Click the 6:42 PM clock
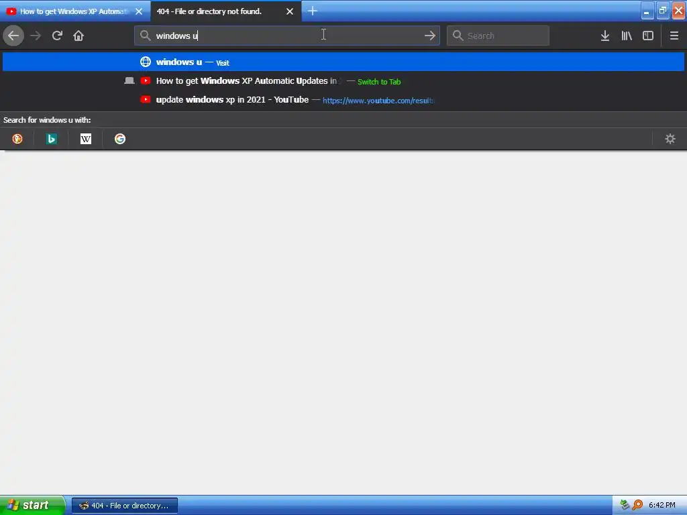The image size is (687, 515). point(662,505)
